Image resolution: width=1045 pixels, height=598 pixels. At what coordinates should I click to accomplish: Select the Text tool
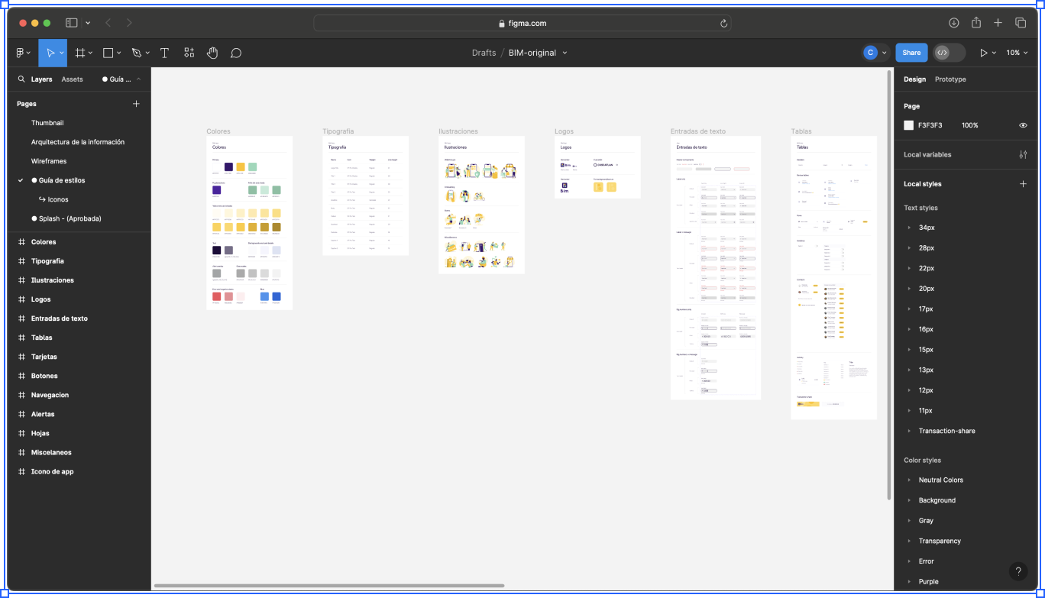(x=164, y=53)
